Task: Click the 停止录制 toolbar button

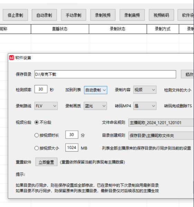Action: (15, 15)
